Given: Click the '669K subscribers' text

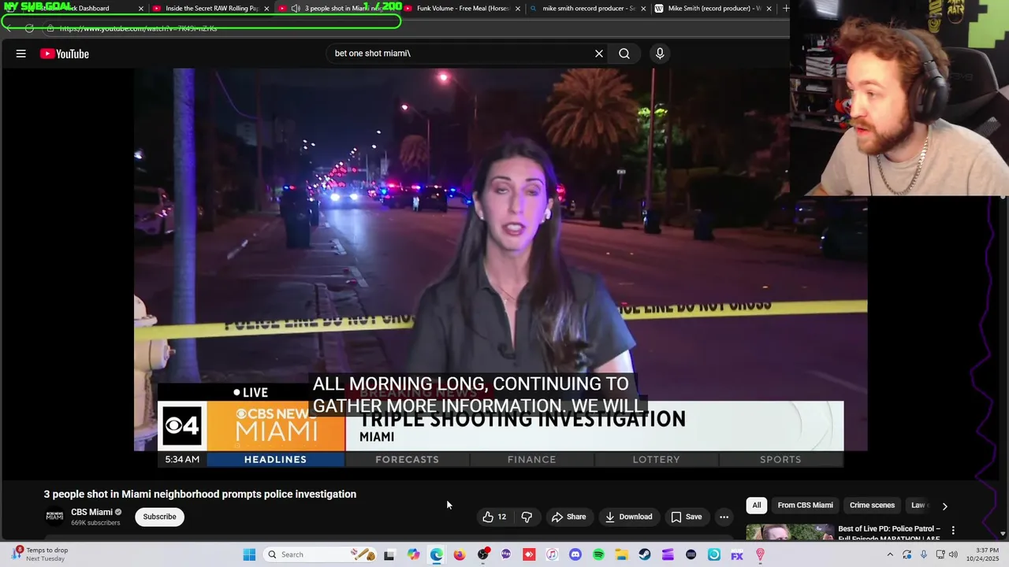Looking at the screenshot, I should pos(95,523).
